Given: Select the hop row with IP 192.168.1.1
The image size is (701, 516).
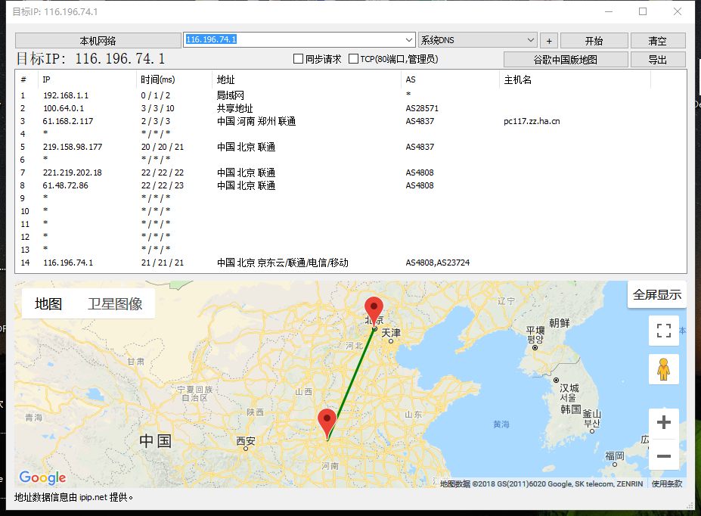Looking at the screenshot, I should 351,95.
